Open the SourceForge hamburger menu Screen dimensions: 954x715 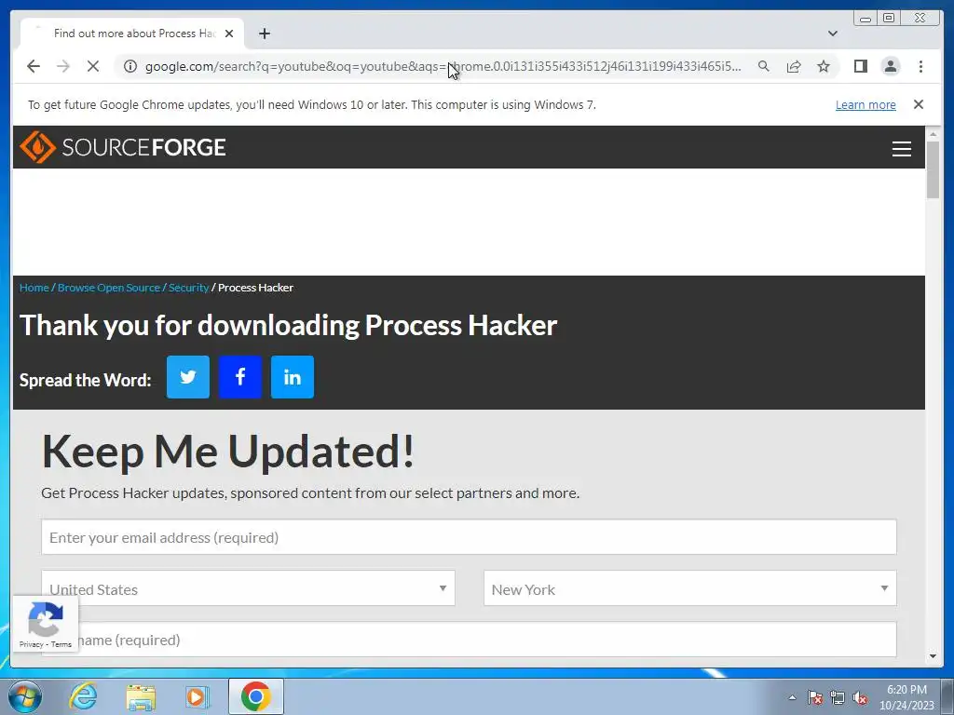pos(901,148)
